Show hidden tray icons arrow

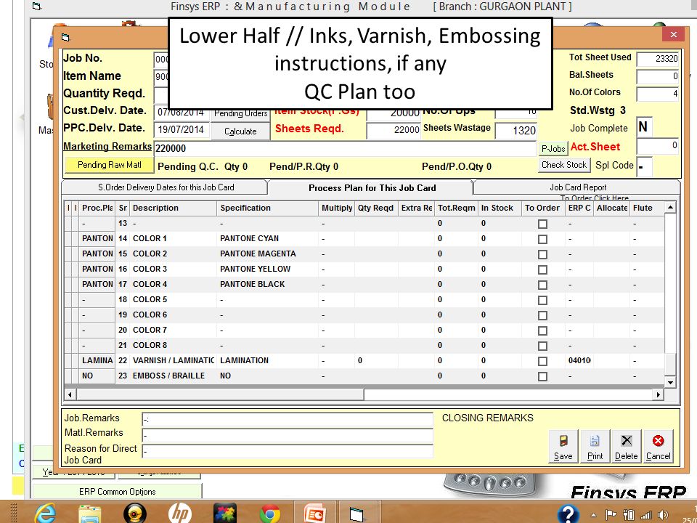(x=593, y=515)
